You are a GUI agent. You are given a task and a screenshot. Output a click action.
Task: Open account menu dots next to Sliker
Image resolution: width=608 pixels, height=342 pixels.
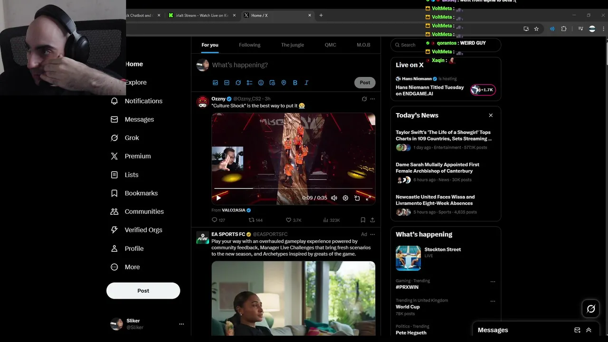pyautogui.click(x=181, y=324)
